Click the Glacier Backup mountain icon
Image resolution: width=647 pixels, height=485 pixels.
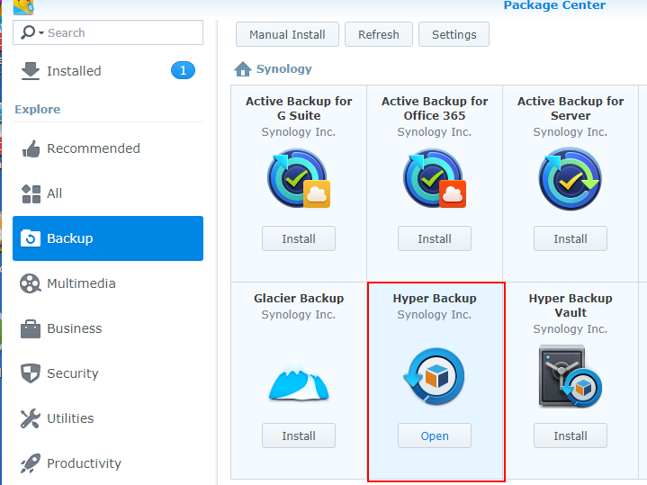point(299,380)
